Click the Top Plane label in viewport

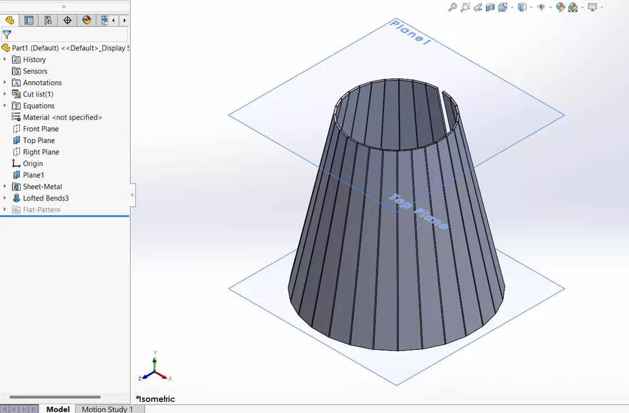419,212
